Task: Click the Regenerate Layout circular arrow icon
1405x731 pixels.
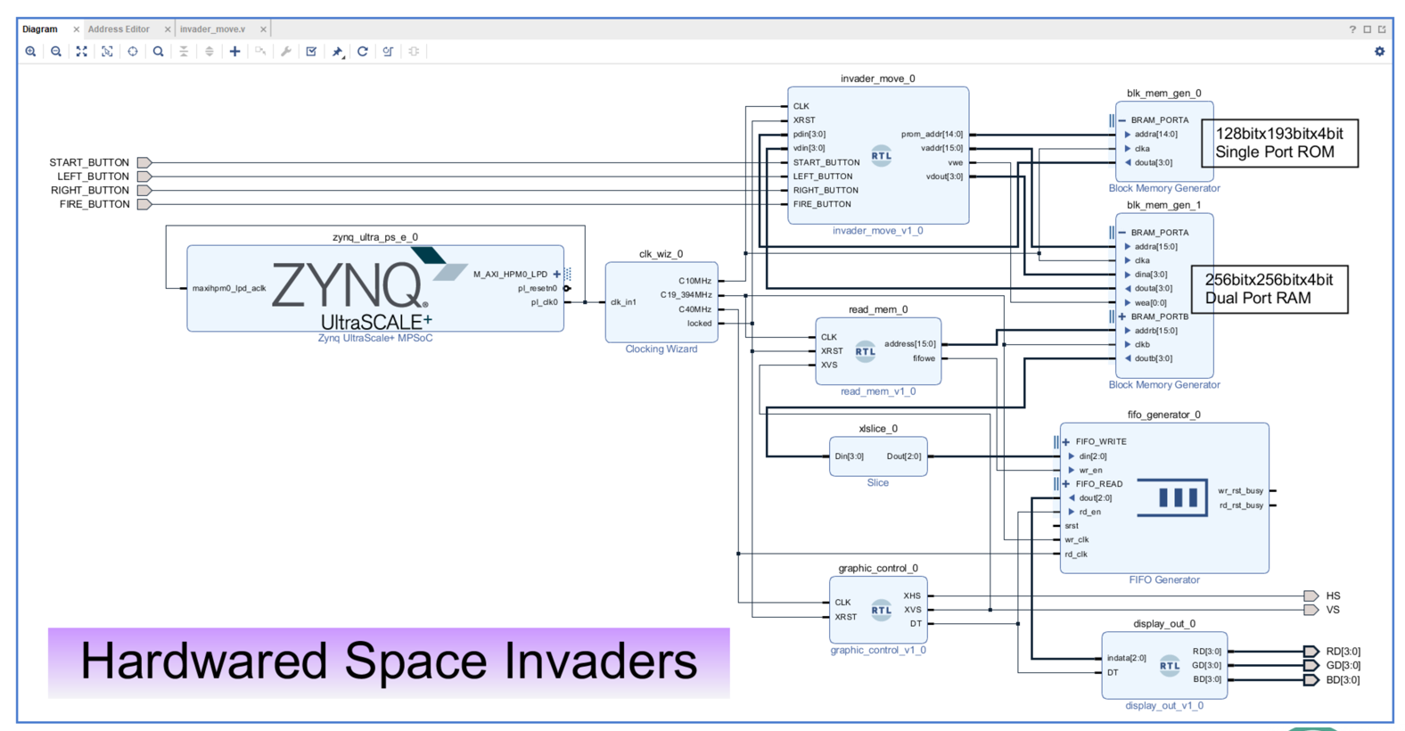Action: 363,52
